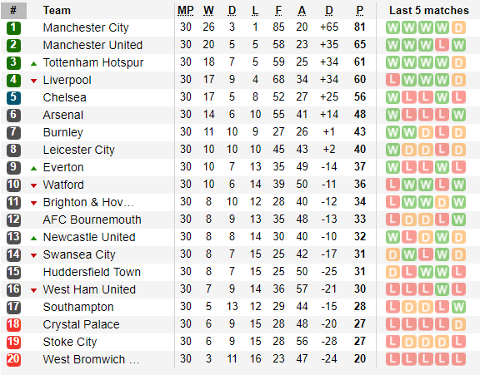Click West Bromwich's rank 20 badge
Screen dimensions: 480x375
point(13,359)
